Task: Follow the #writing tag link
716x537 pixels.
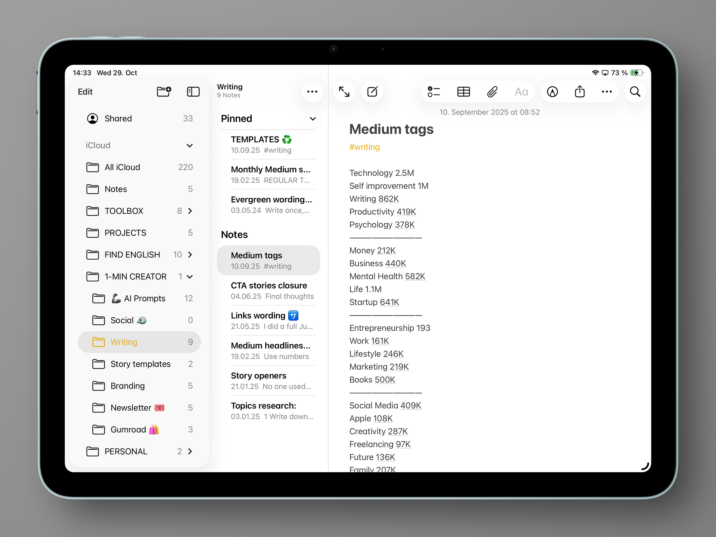Action: pyautogui.click(x=364, y=147)
